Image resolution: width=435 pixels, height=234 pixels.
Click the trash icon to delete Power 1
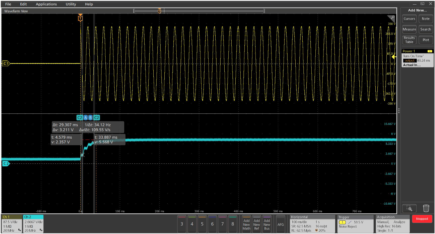(426, 208)
